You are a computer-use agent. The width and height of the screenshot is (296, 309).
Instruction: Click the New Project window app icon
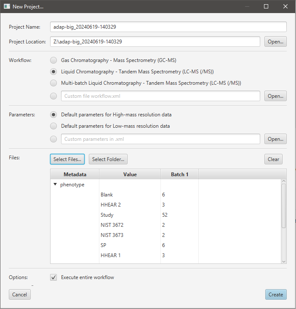[7, 6]
